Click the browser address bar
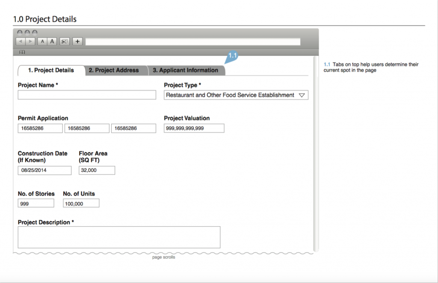The width and height of the screenshot is (438, 283). tap(192, 41)
